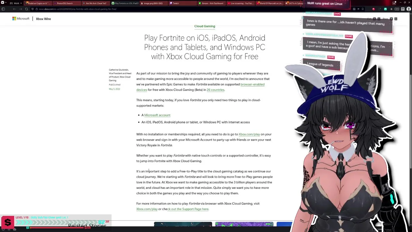The height and width of the screenshot is (232, 412).
Task: Click the green extension icon in toolbar
Action: [385, 9]
